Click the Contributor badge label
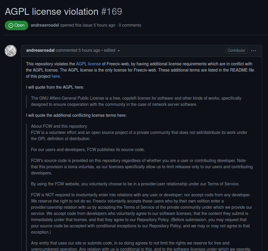The height and width of the screenshot is (251, 268). click(236, 51)
